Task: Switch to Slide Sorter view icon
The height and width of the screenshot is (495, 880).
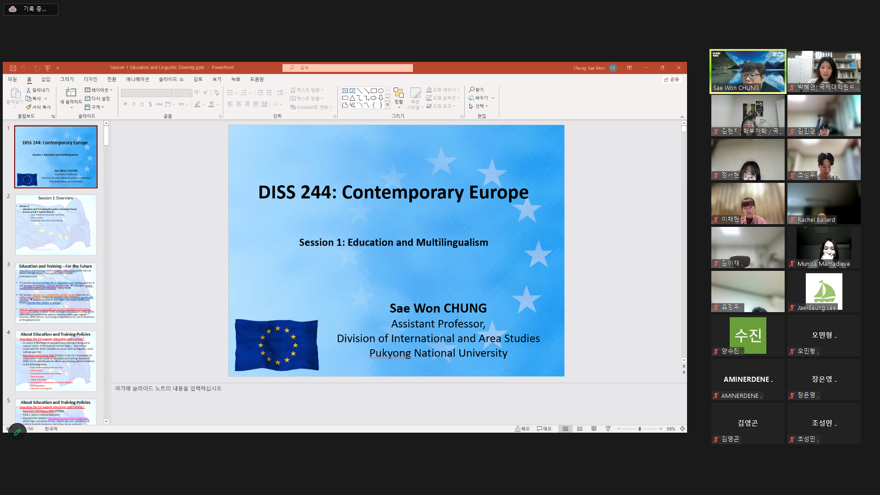Action: pos(580,429)
